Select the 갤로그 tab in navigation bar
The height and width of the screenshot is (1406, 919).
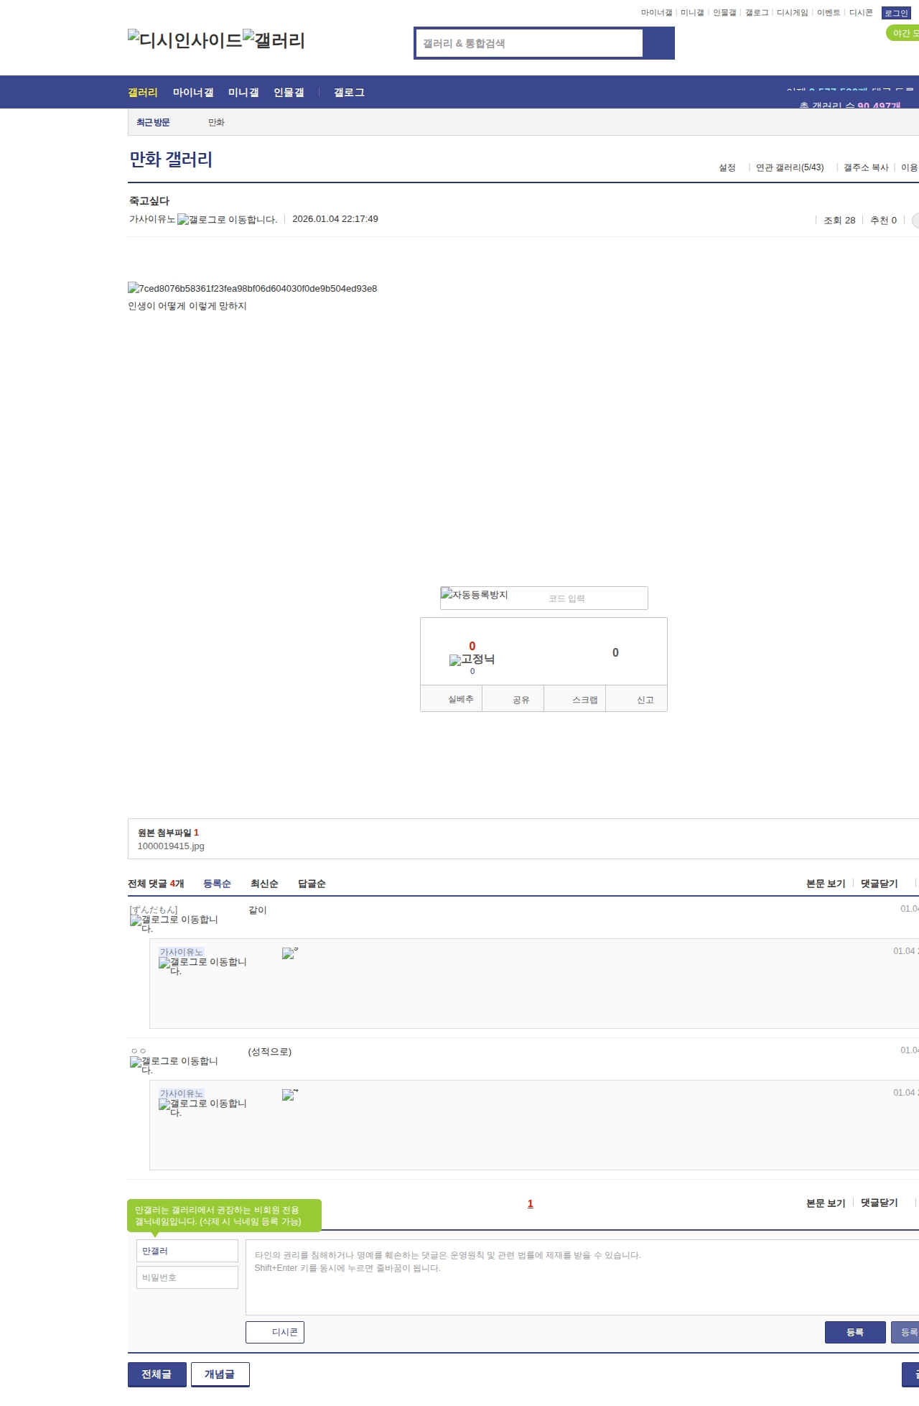point(349,92)
